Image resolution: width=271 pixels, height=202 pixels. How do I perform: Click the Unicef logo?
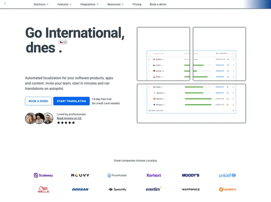pos(227,175)
